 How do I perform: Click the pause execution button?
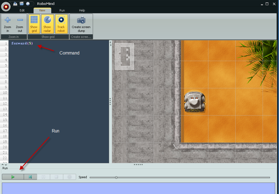coord(43,177)
